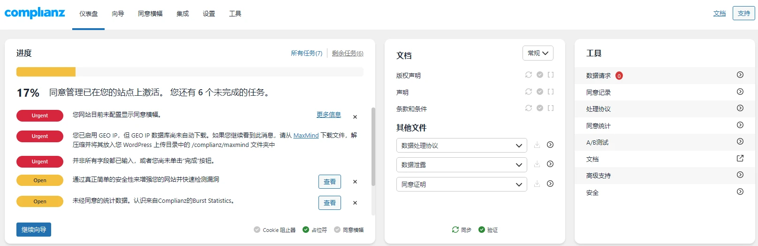Click the Complianz logo
This screenshot has height=246, width=758.
tap(35, 13)
